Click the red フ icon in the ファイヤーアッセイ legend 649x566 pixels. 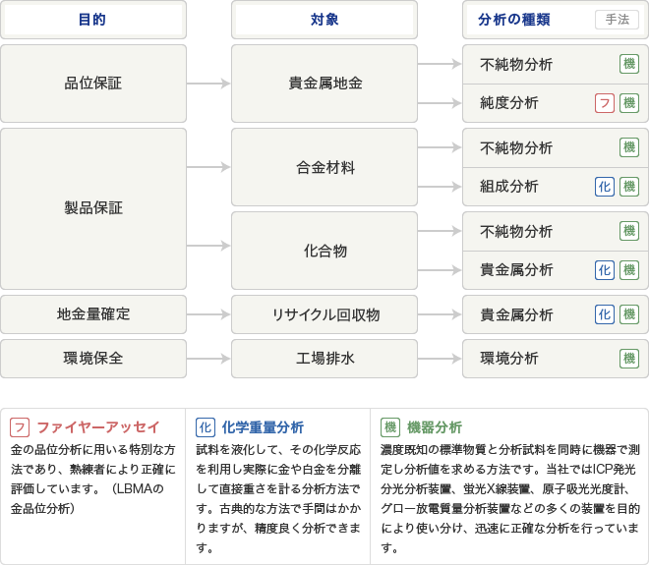20,427
